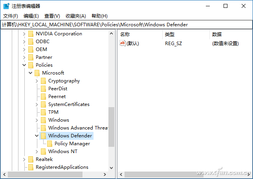Screen dimensions: 253x179
Task: Maximize the Registry Editor window
Action: pos(225,6)
